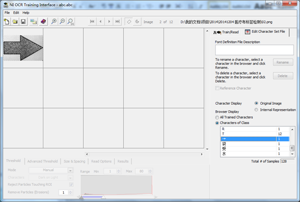300x202 pixels.
Task: Click the Zoom In magnifier icon
Action: pos(54,22)
